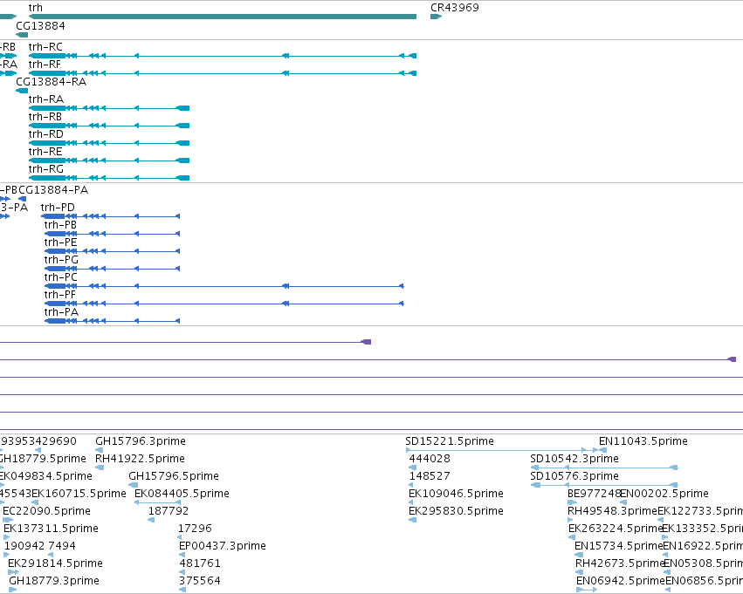Click the EK137311.5prime EST label

pos(51,529)
